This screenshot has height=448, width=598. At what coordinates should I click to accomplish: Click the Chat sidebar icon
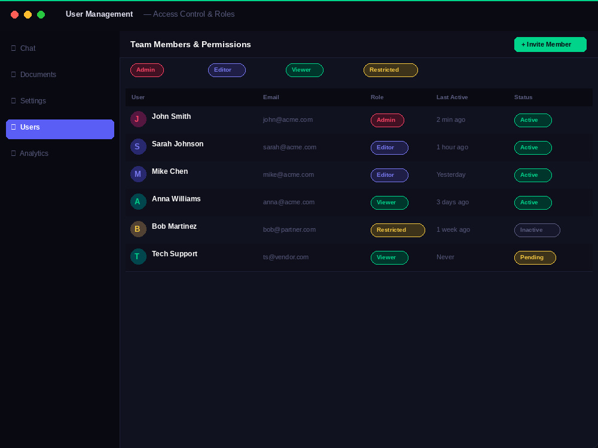[13, 48]
